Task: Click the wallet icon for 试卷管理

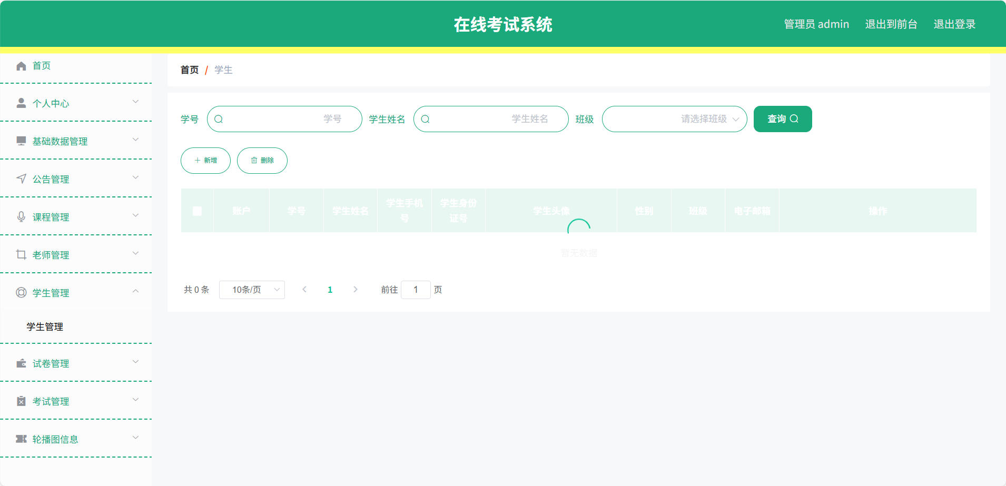Action: [21, 363]
